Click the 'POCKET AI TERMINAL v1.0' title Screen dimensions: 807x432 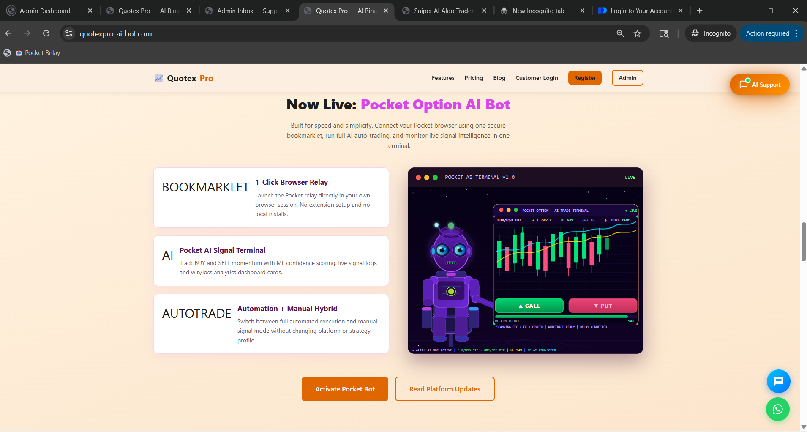click(x=480, y=178)
